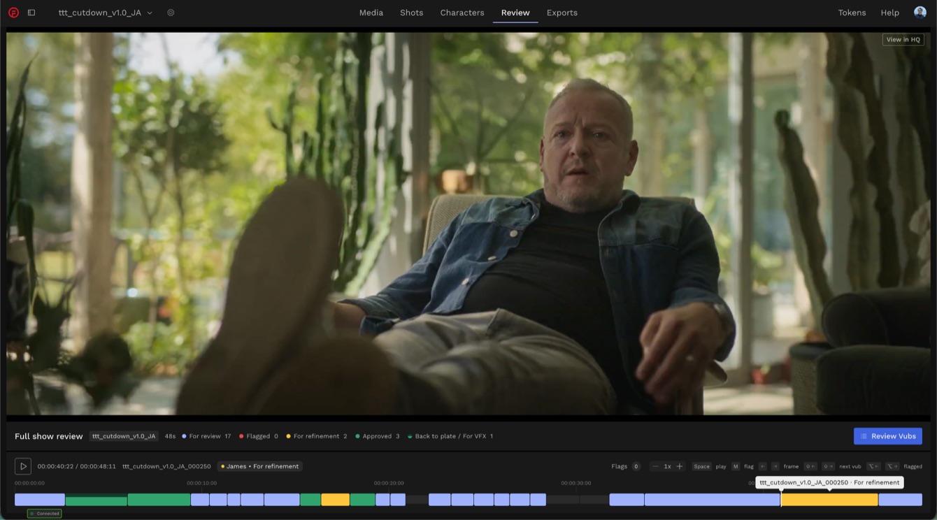Screen dimensions: 937x520
Task: Decrease playback speed with minus icon
Action: (x=655, y=466)
